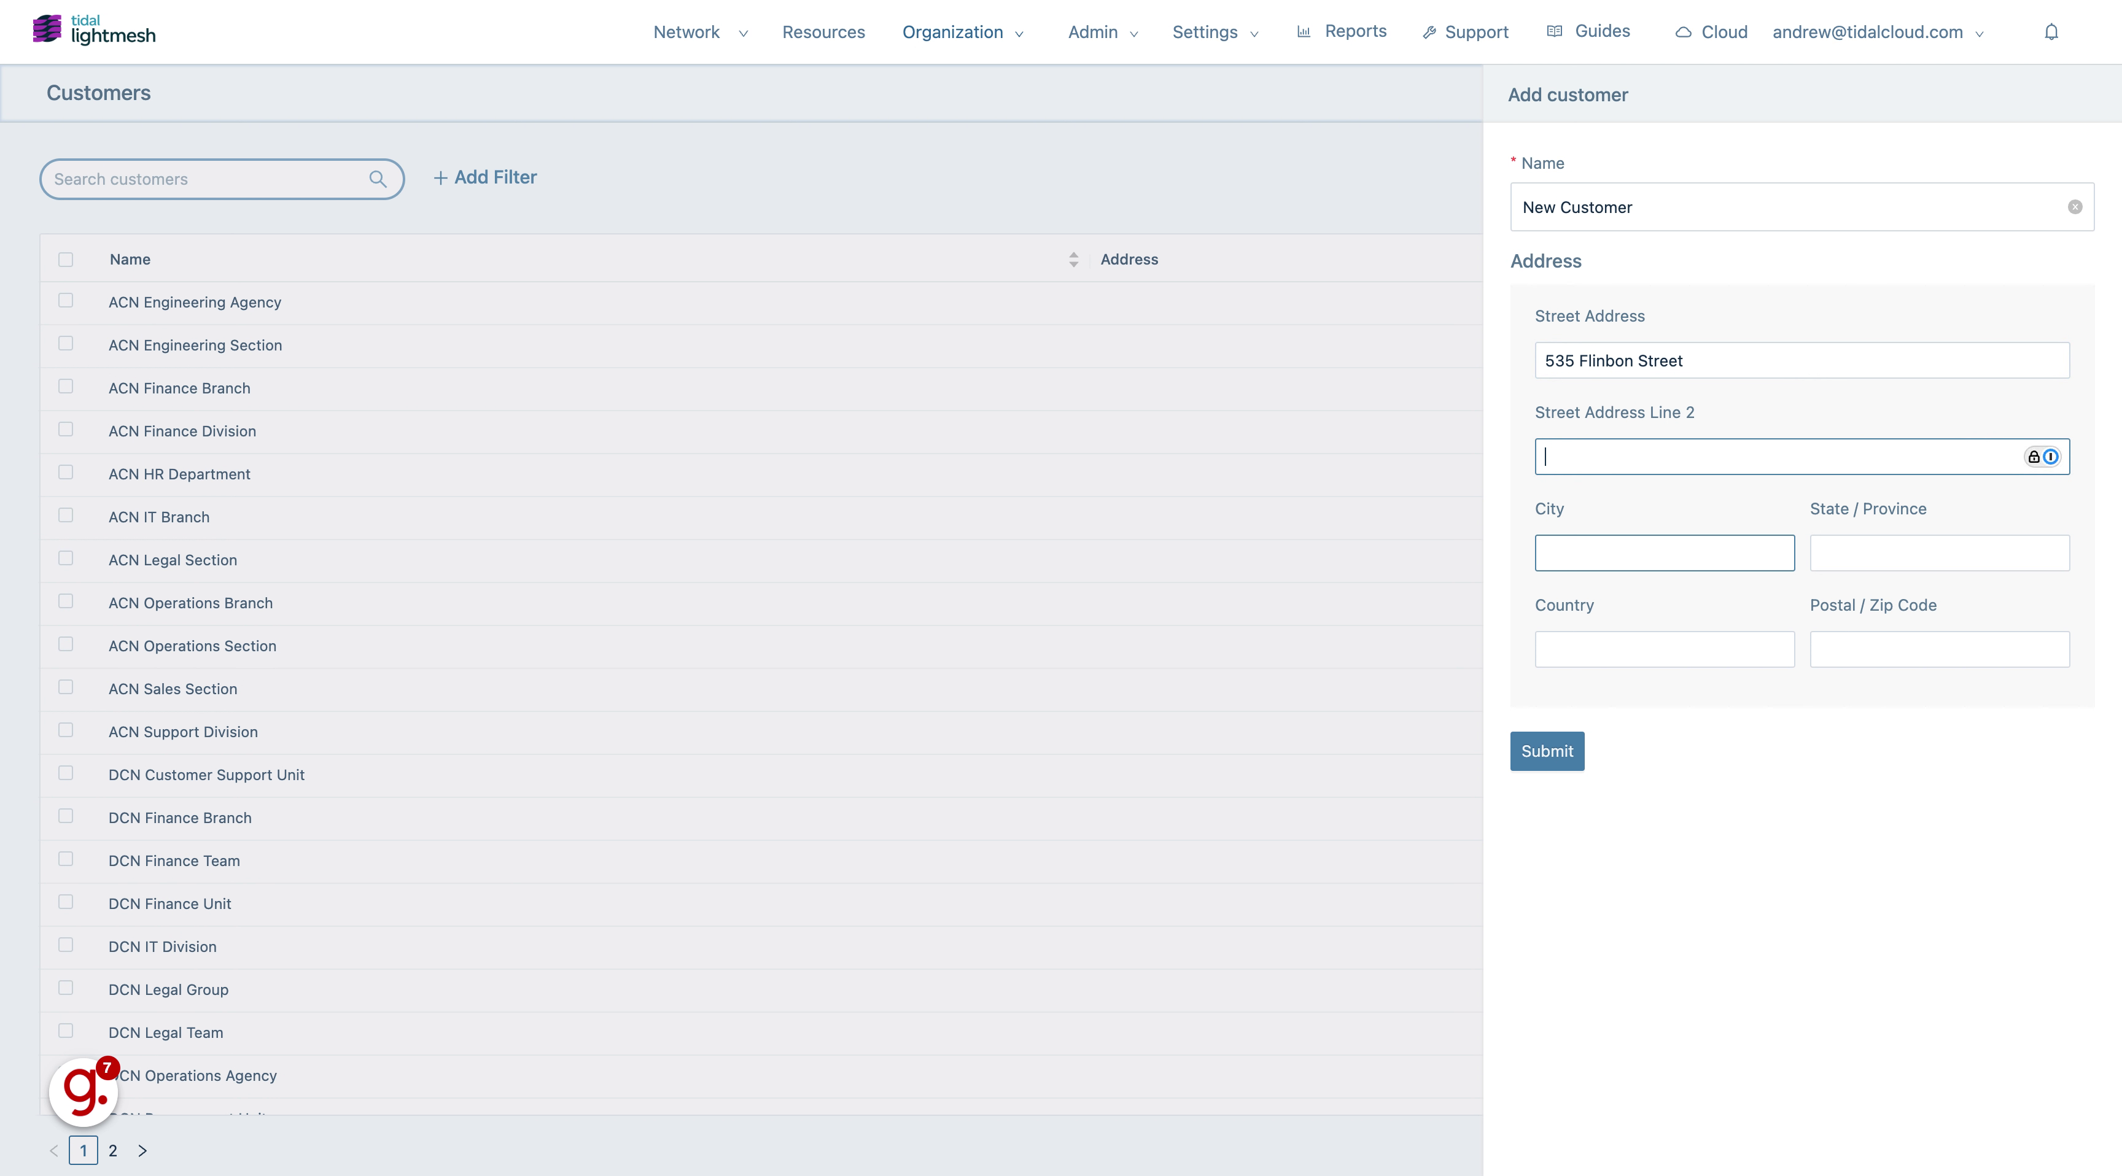Toggle the select-all checkbox in header
Screen dimensions: 2122x1176
pos(66,260)
